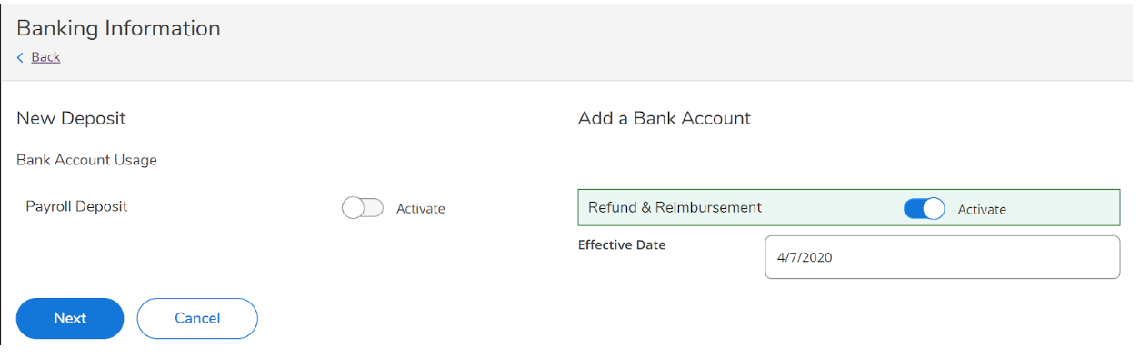
Task: Proceed with the Next button
Action: pos(70,318)
